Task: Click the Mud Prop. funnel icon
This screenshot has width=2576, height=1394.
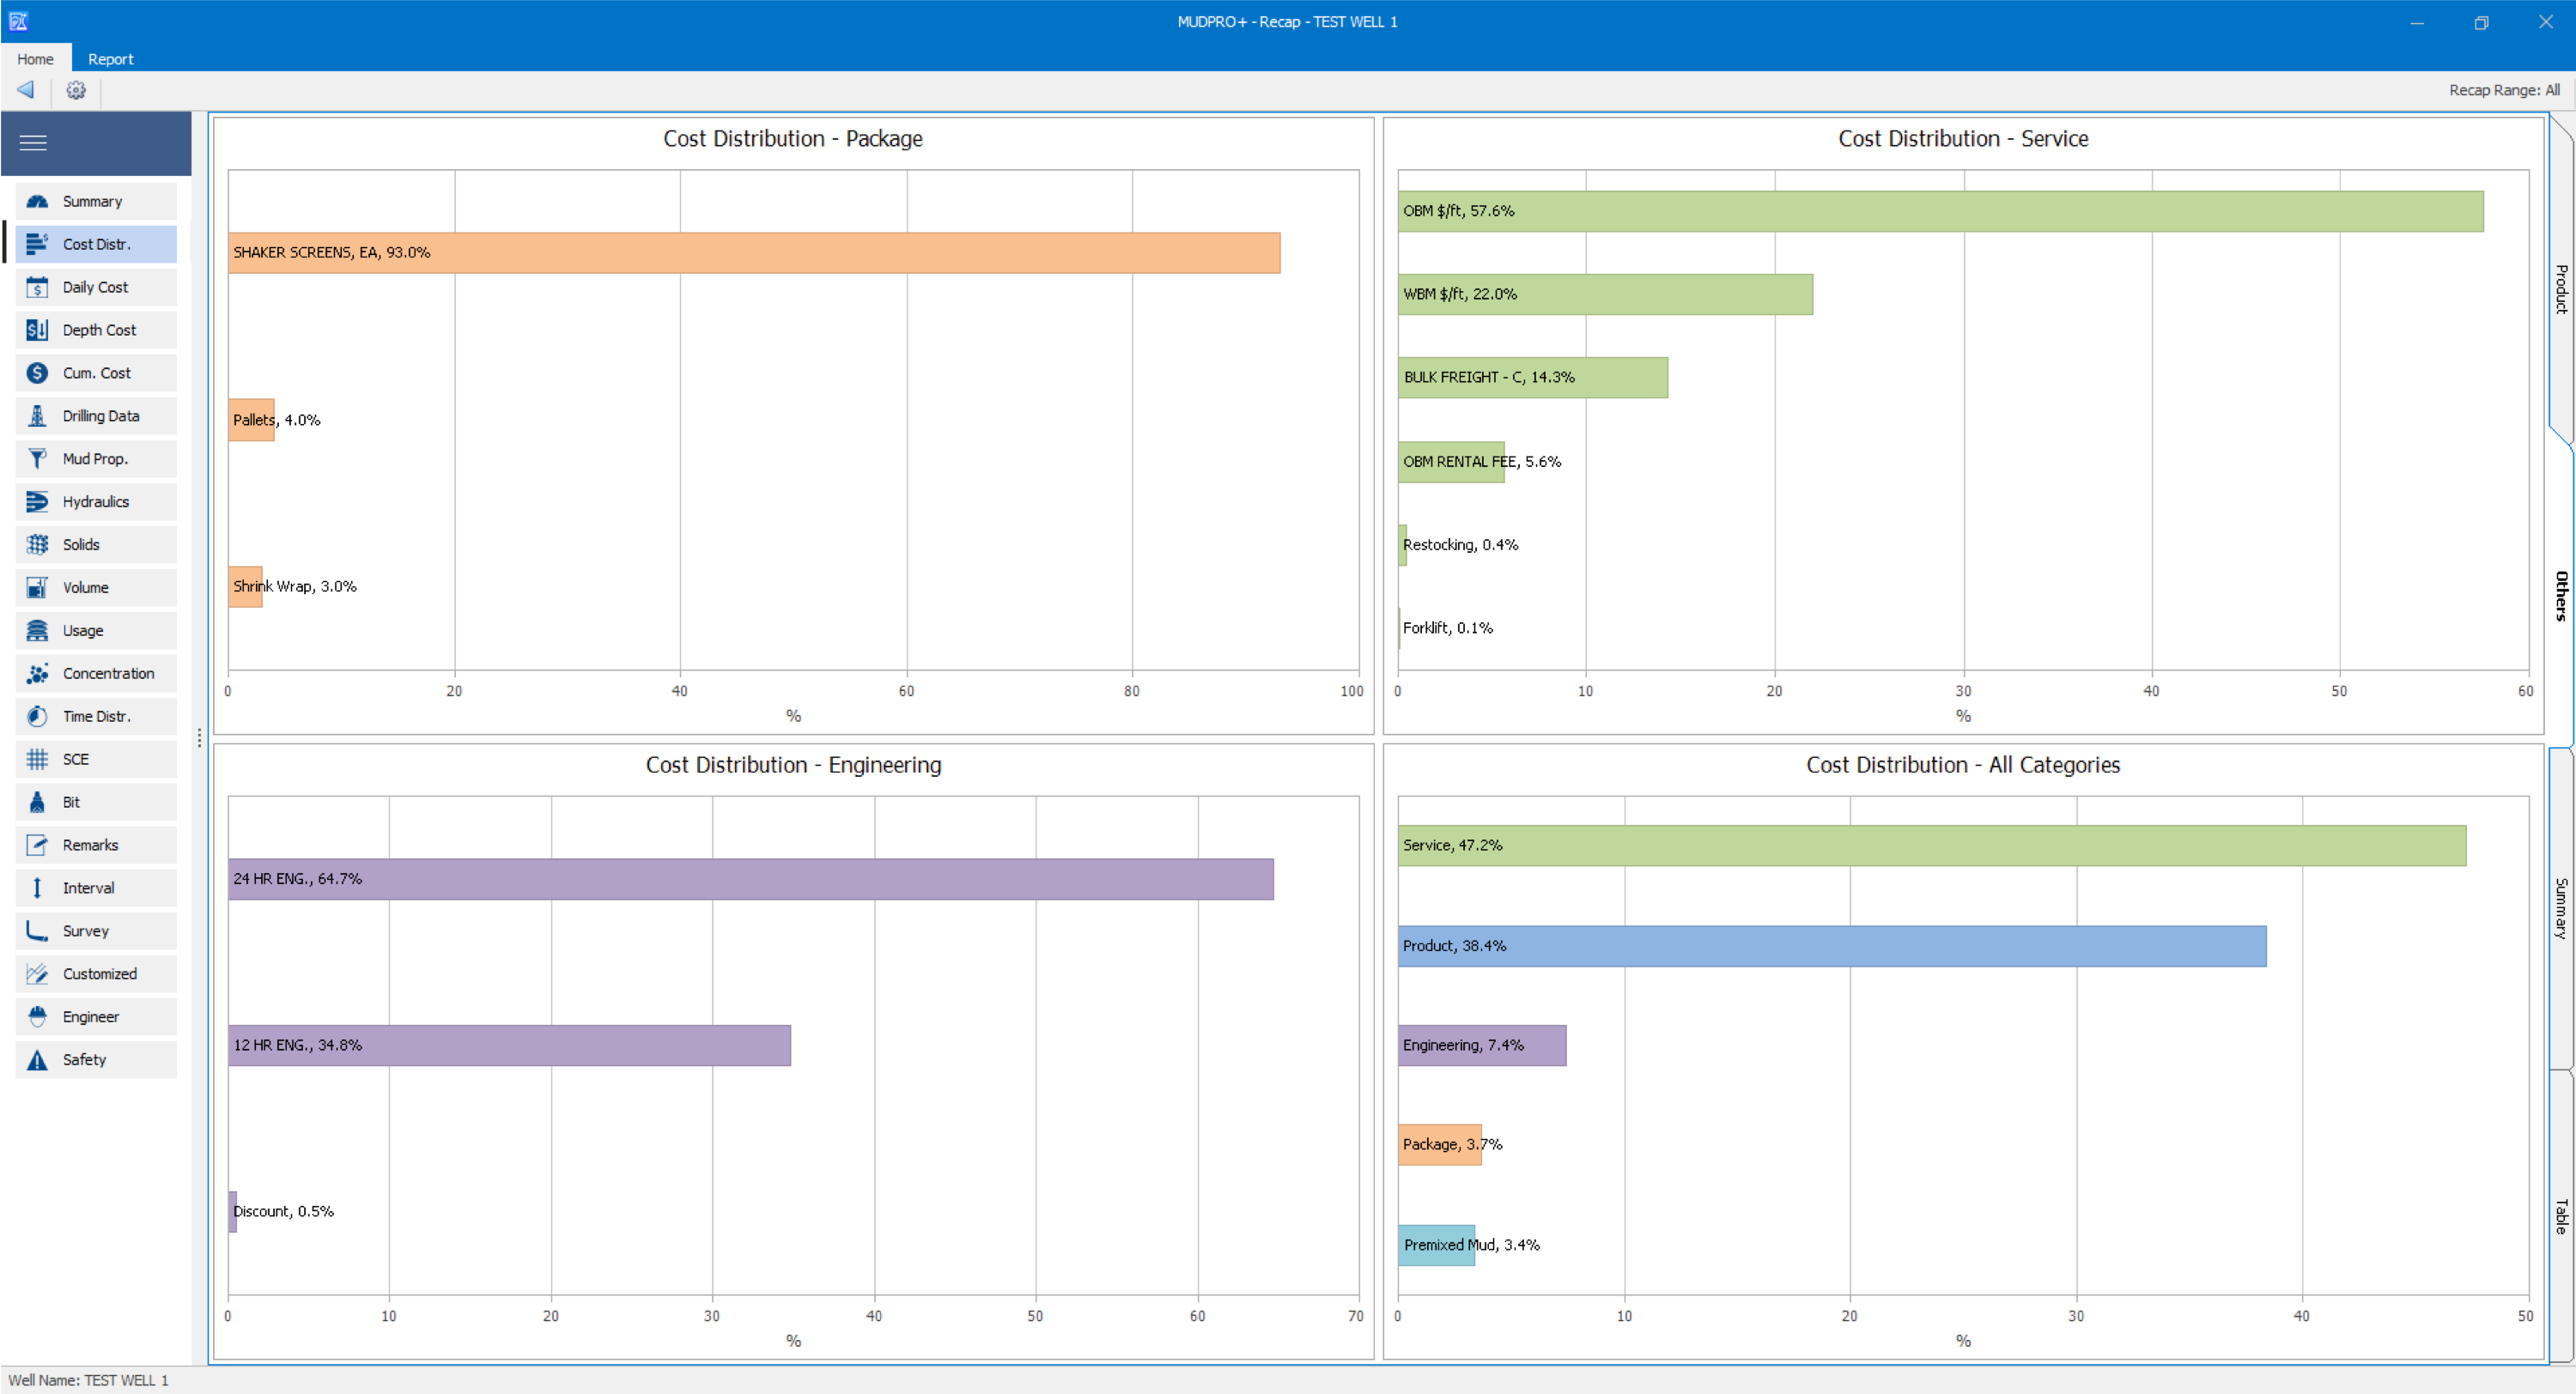Action: coord(37,459)
